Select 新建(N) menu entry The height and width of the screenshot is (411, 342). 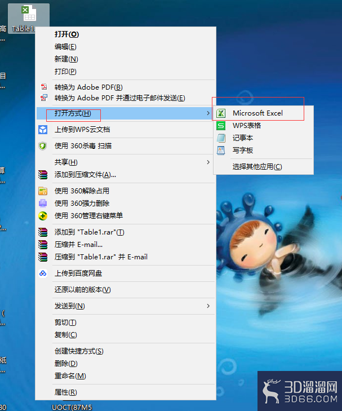point(126,59)
